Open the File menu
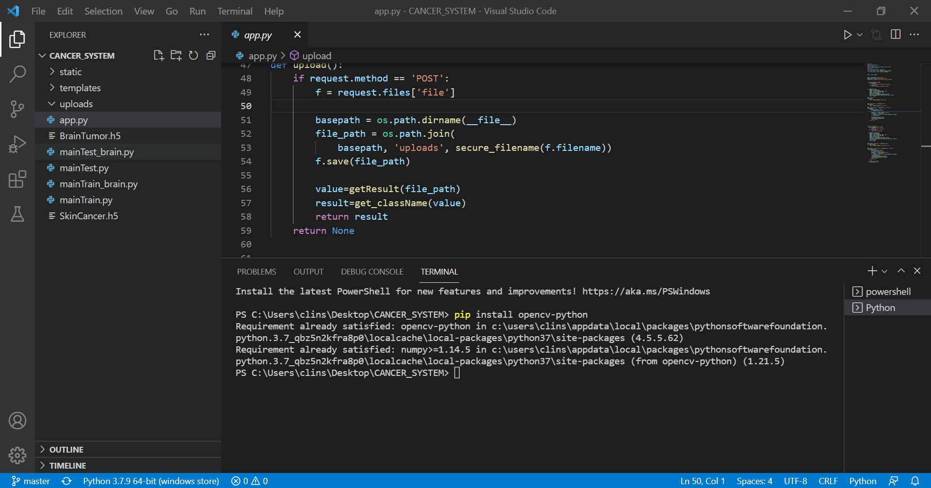 click(x=38, y=11)
